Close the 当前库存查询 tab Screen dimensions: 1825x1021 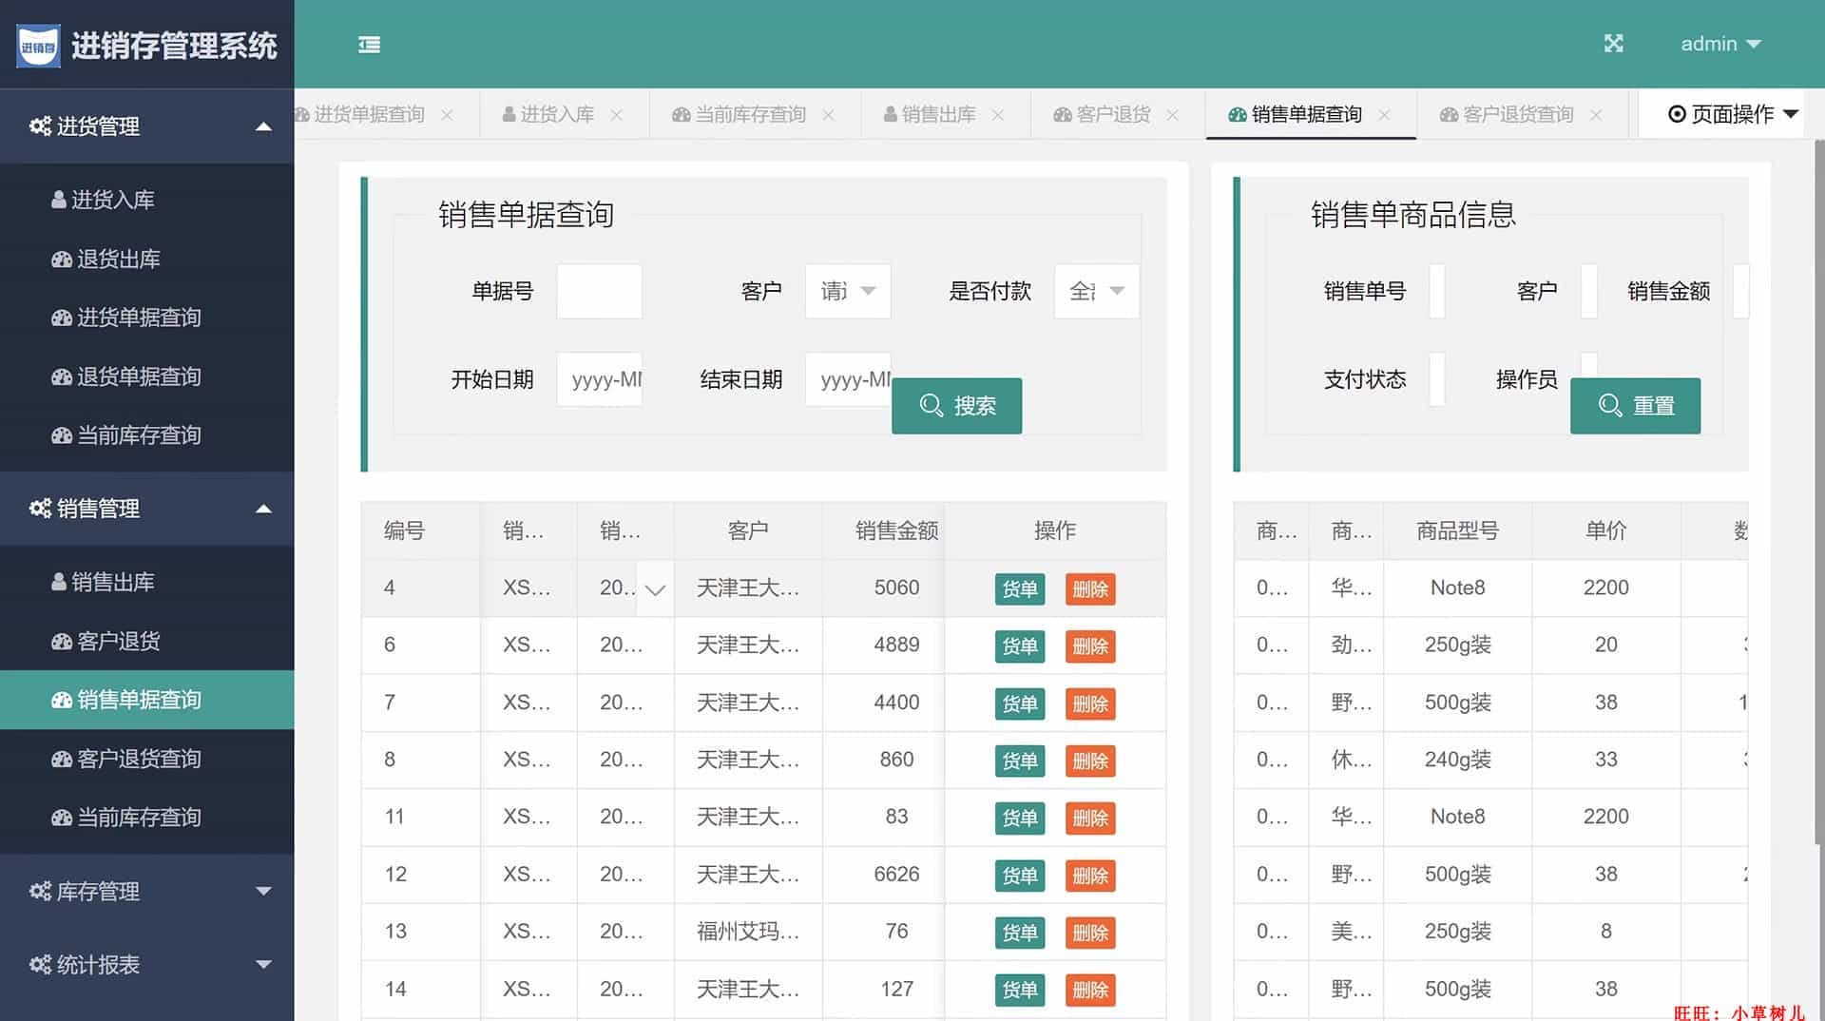pos(828,115)
